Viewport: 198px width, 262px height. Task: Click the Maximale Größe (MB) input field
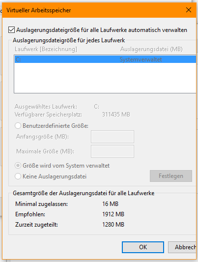(x=113, y=151)
